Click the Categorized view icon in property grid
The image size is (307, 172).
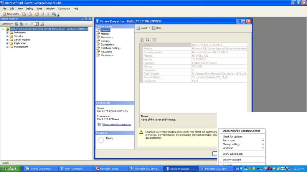(142, 40)
